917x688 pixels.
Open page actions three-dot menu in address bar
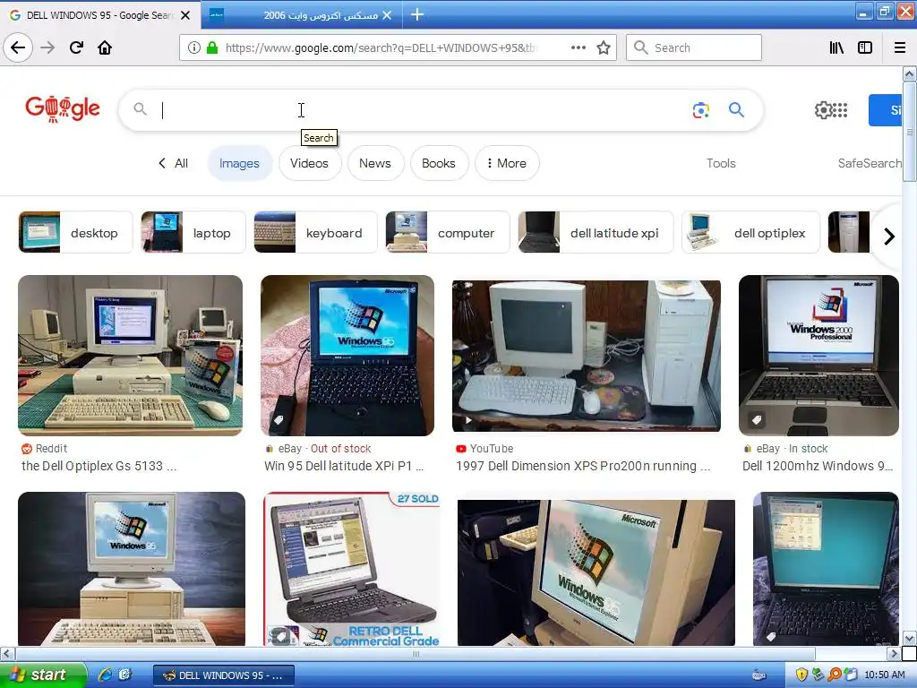point(578,47)
